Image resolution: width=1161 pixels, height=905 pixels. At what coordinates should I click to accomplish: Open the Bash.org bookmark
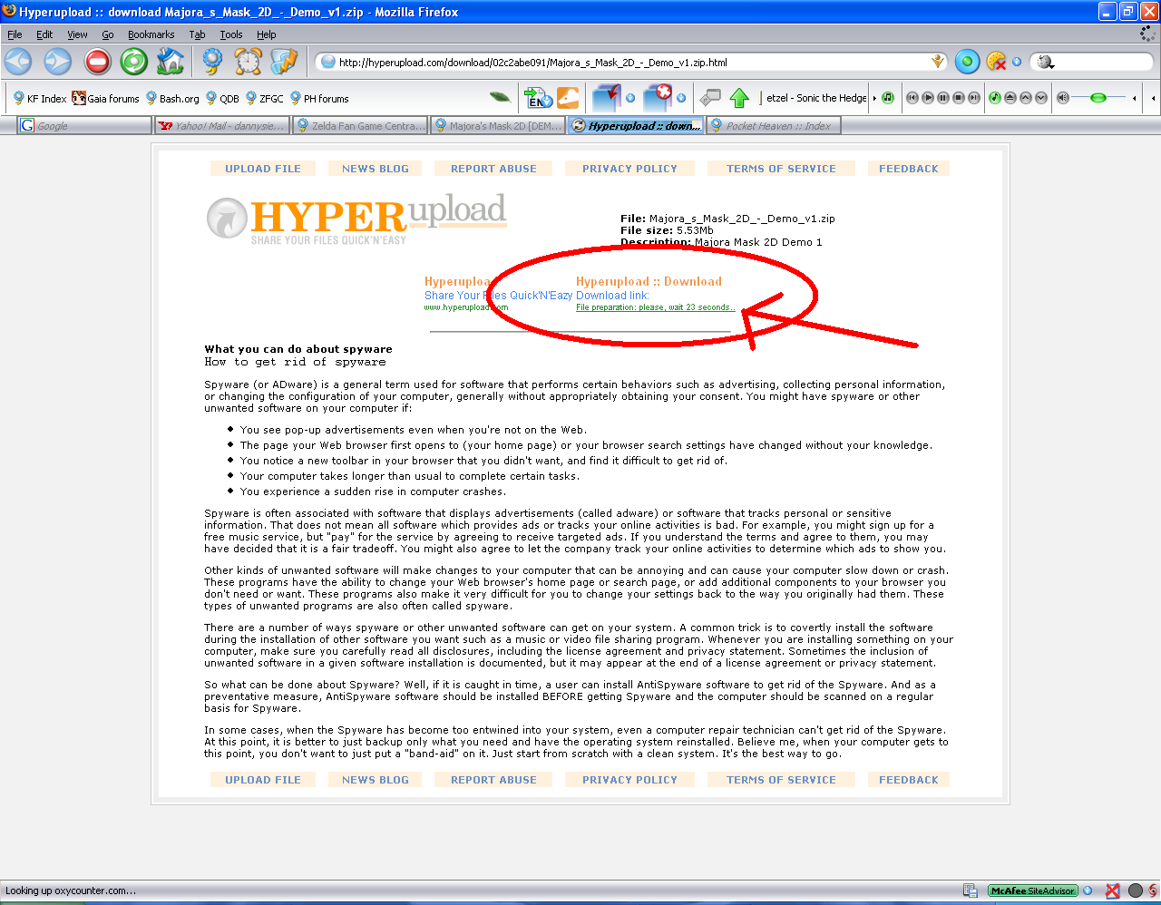click(x=172, y=98)
